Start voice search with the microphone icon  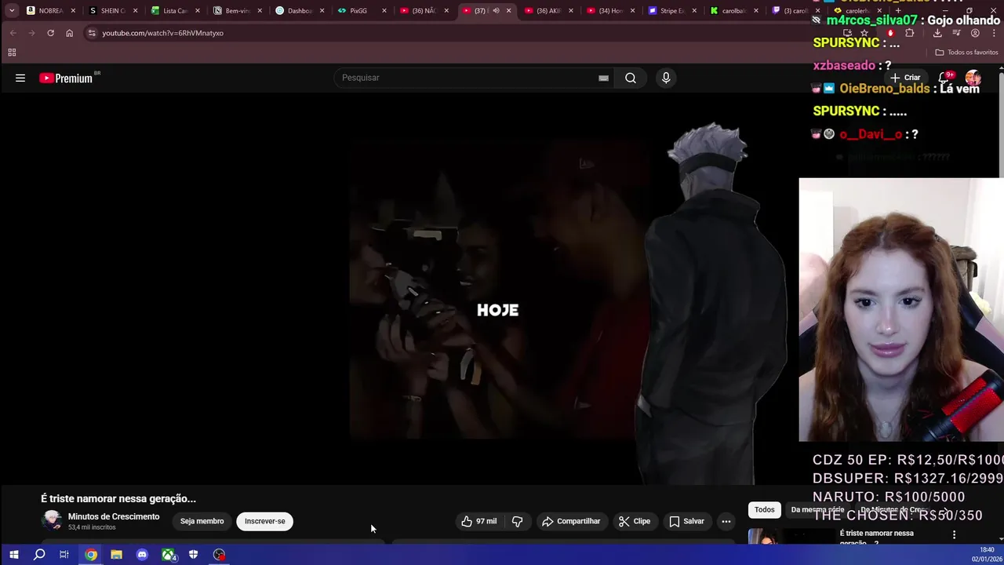(x=666, y=78)
